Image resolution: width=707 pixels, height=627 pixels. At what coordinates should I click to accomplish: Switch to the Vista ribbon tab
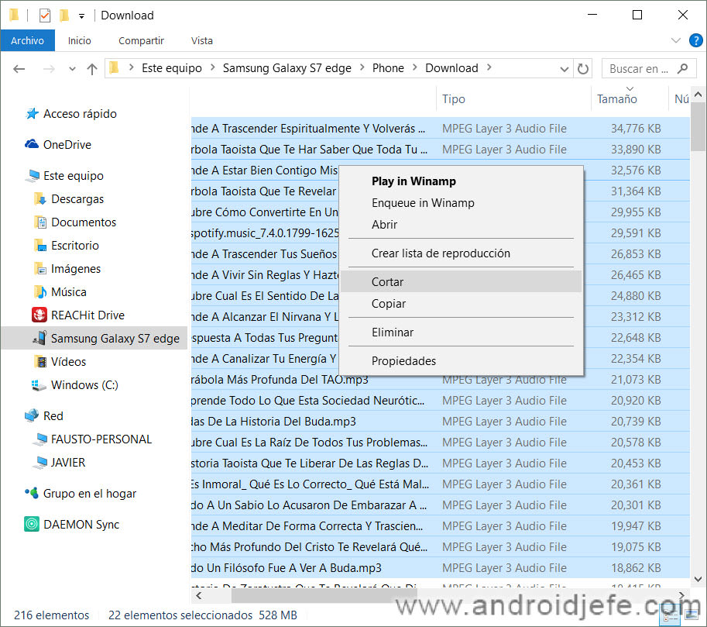point(202,40)
